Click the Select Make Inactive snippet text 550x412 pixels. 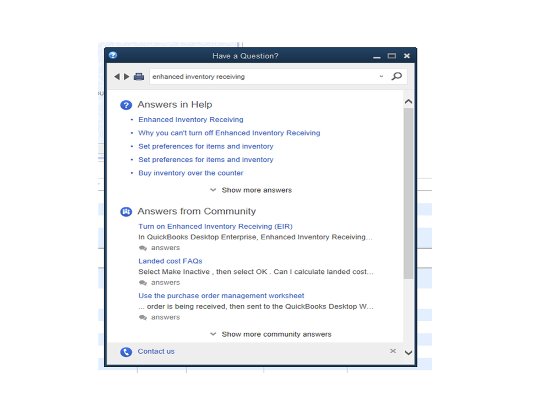click(255, 272)
